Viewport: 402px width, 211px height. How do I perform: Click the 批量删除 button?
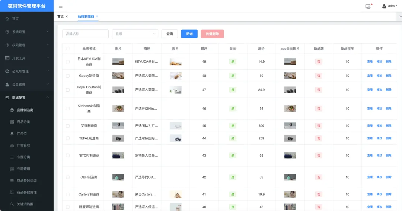(212, 34)
